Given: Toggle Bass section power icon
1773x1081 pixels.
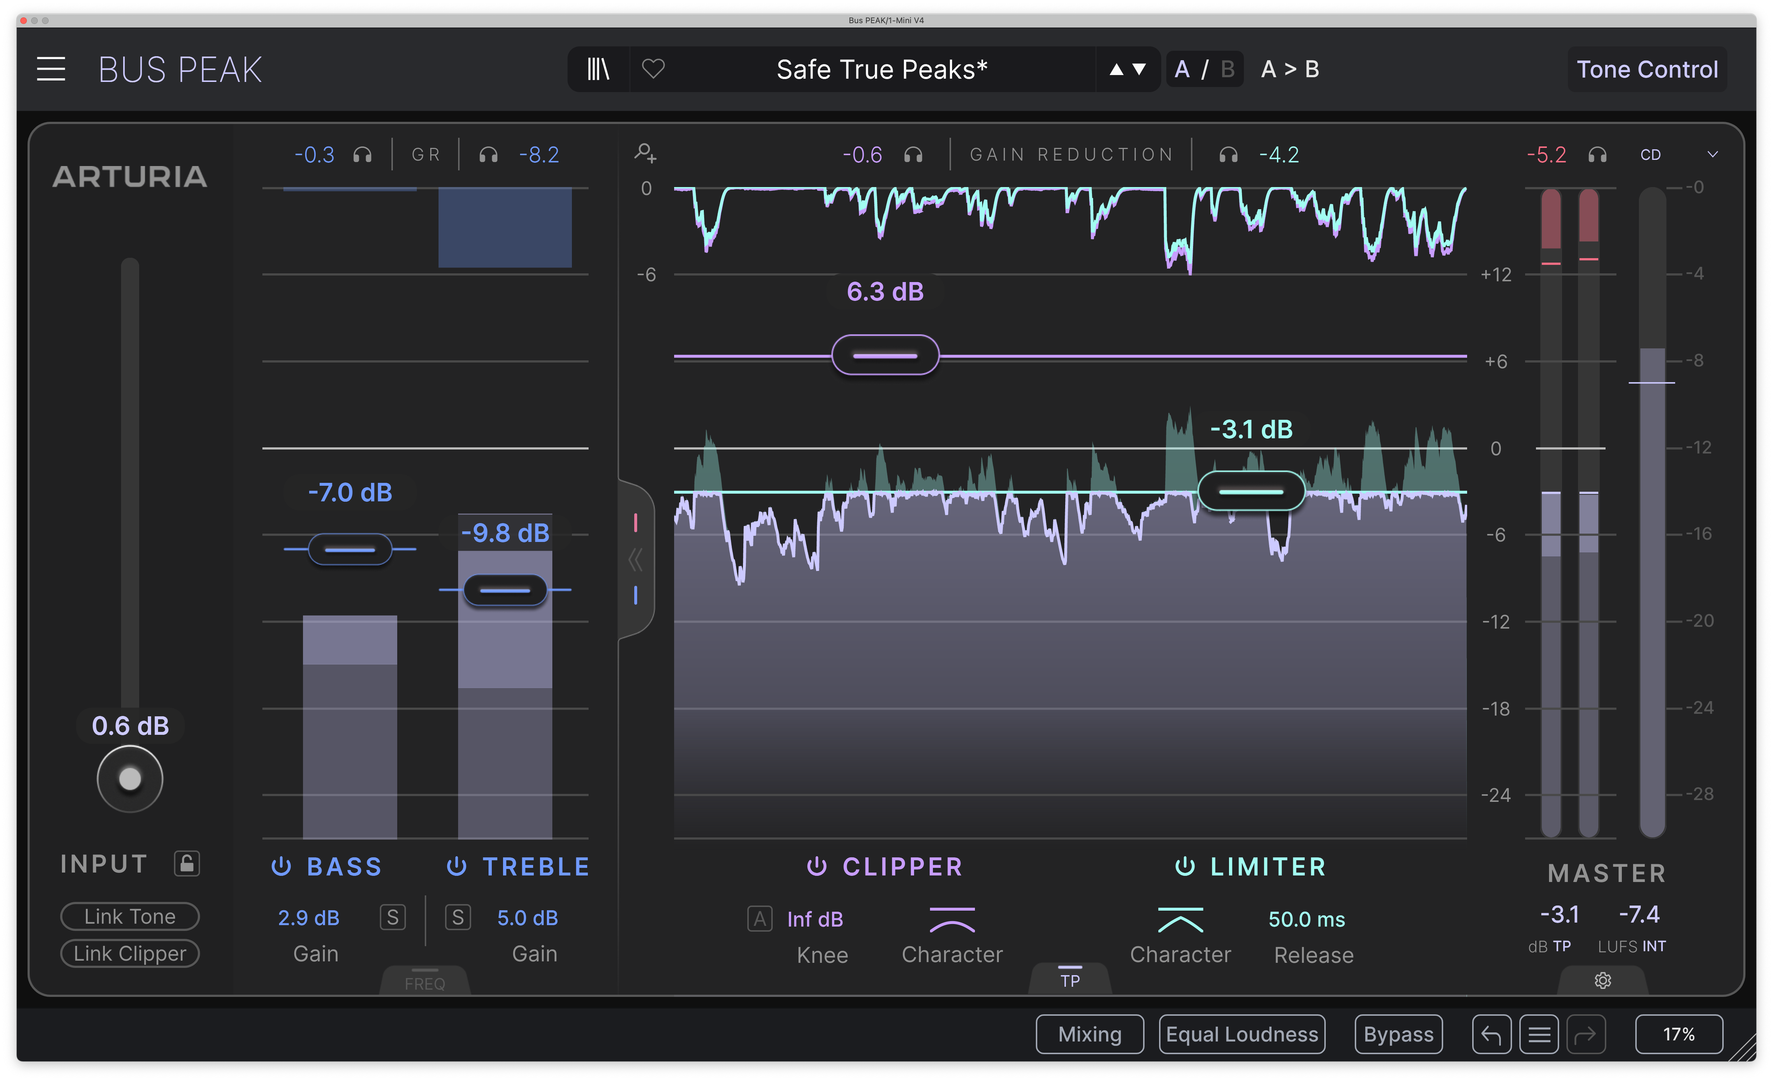Looking at the screenshot, I should [281, 866].
